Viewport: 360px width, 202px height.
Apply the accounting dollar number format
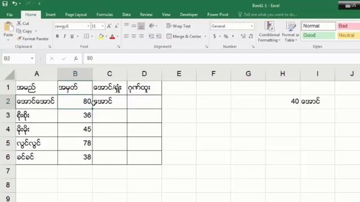click(214, 36)
